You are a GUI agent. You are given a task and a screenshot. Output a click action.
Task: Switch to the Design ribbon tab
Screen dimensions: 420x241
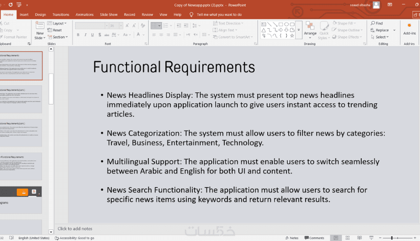click(40, 15)
